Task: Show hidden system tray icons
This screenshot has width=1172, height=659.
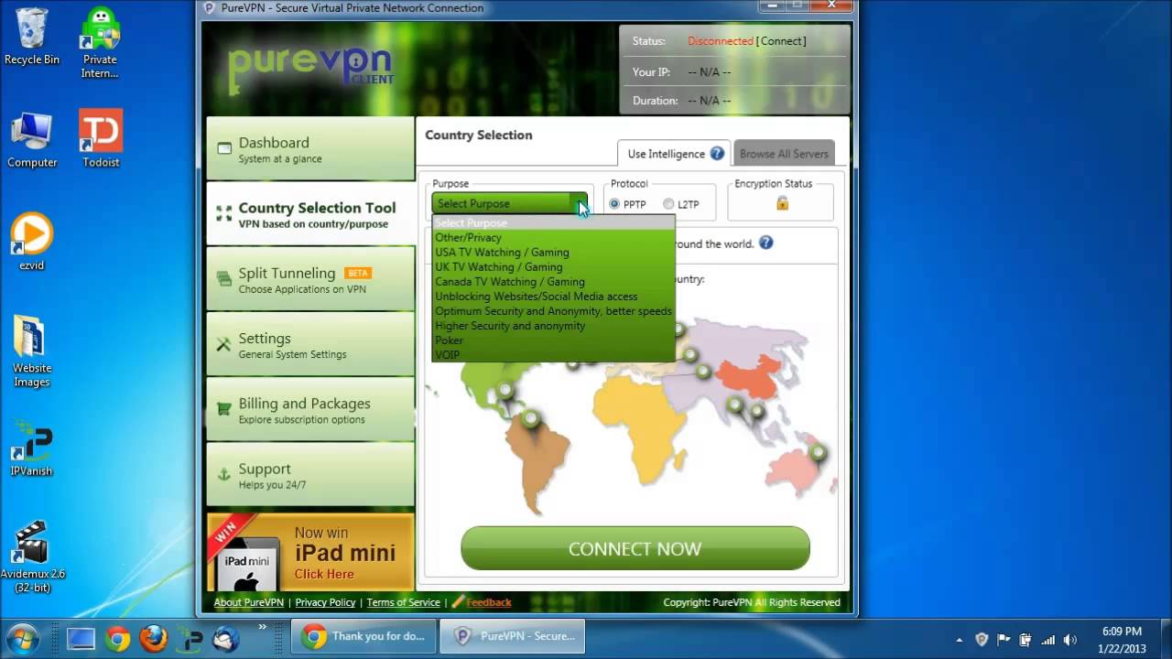Action: [x=959, y=640]
